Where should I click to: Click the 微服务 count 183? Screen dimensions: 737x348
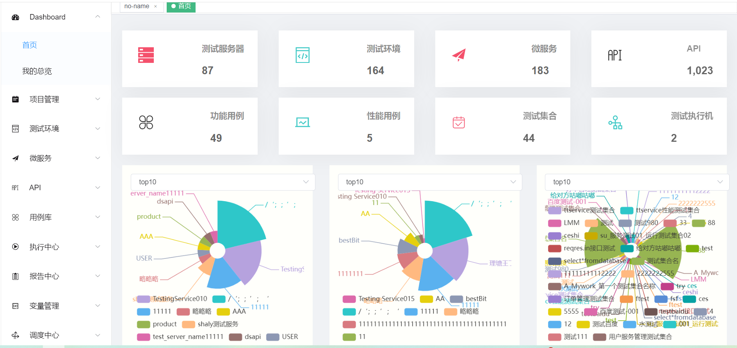pyautogui.click(x=540, y=71)
